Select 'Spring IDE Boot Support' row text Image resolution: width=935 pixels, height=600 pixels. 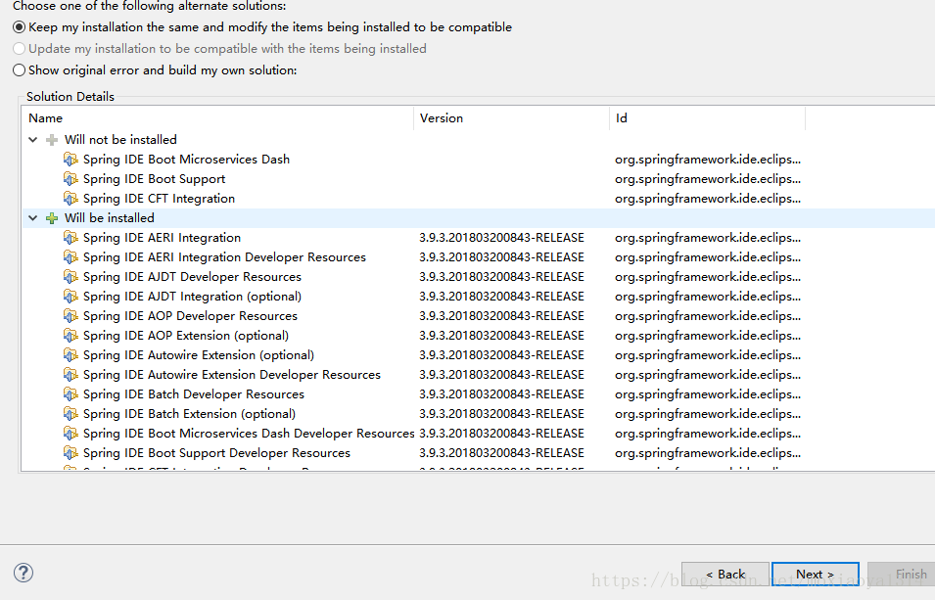(154, 179)
